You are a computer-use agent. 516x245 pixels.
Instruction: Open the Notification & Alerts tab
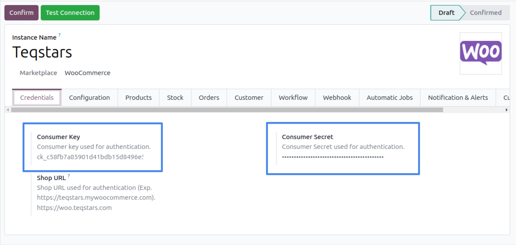coord(458,97)
